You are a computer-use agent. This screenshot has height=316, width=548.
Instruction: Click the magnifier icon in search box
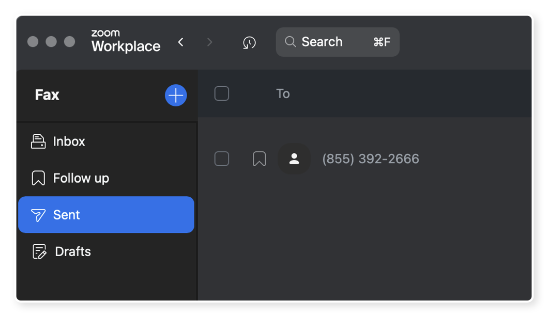pyautogui.click(x=290, y=42)
